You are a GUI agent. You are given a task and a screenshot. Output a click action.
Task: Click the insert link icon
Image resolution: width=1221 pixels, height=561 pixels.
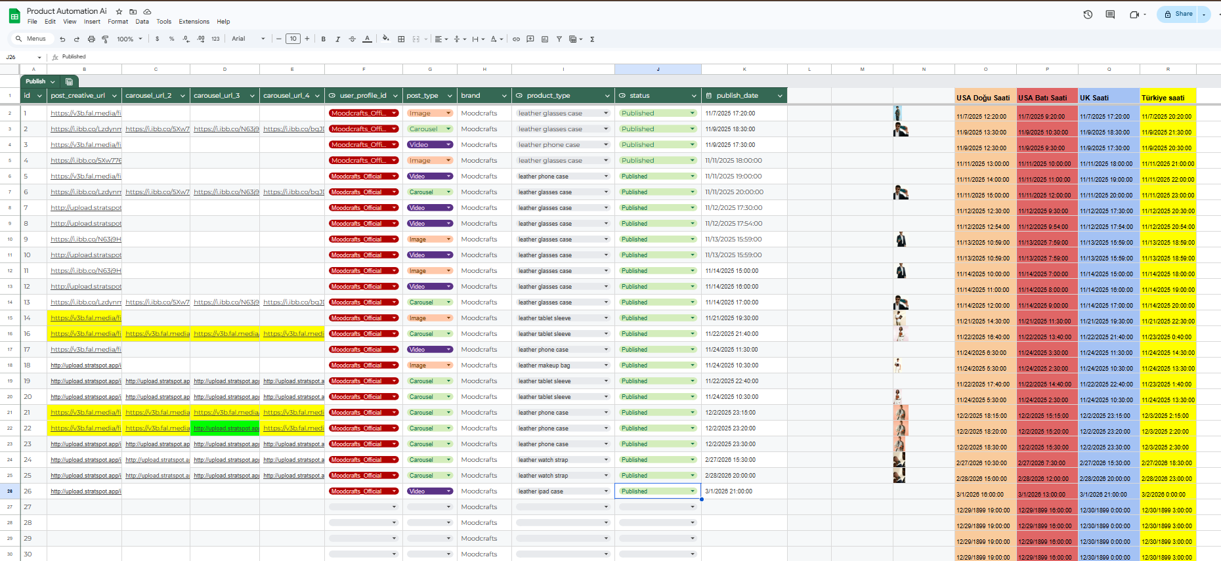516,39
